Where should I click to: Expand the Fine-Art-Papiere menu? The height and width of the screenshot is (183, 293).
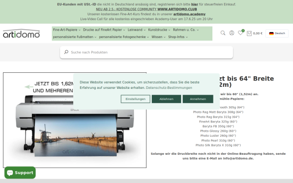[x=67, y=30]
